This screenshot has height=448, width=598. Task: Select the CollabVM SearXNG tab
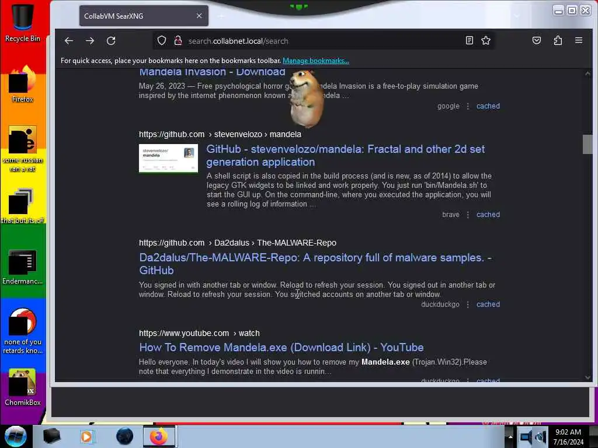pyautogui.click(x=144, y=16)
